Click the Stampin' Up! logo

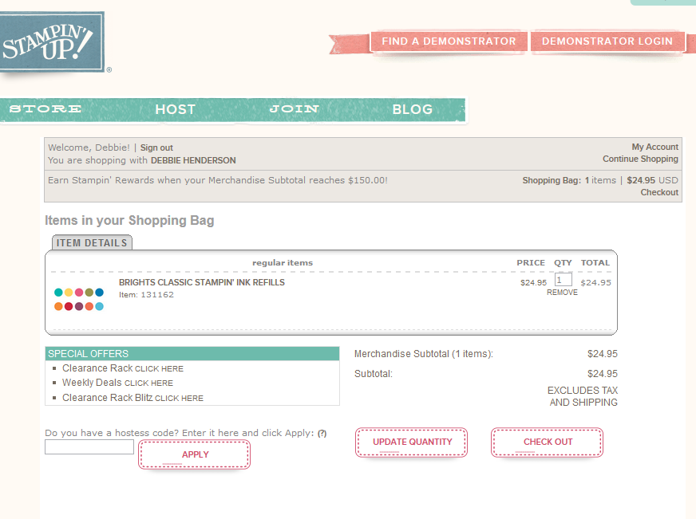coord(52,41)
